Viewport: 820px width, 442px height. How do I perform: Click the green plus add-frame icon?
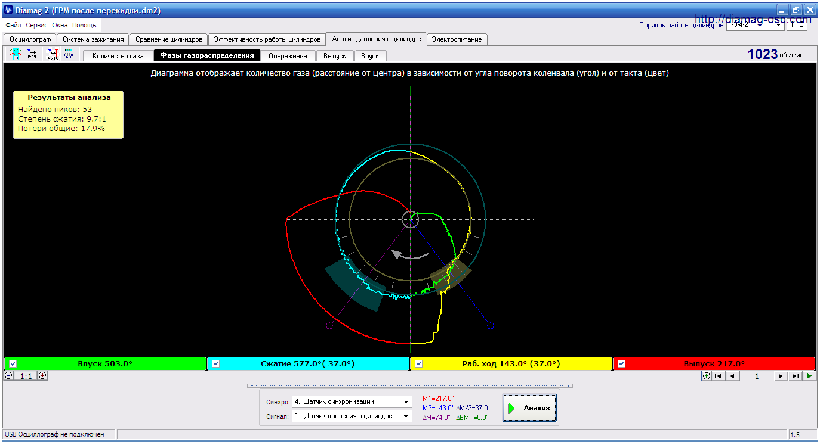(707, 376)
